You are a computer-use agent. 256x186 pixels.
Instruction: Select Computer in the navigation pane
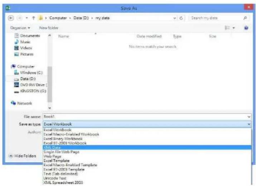point(23,67)
